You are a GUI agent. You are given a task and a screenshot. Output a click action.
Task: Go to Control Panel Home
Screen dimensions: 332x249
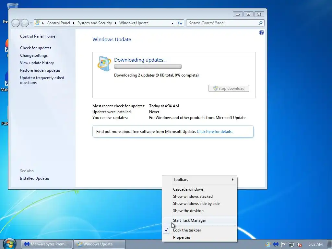(x=38, y=36)
